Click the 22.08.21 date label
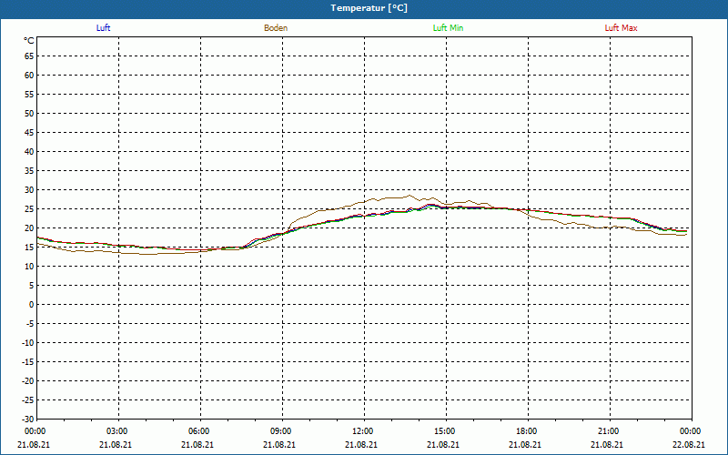Screen dimensions: 728x455 (689, 445)
